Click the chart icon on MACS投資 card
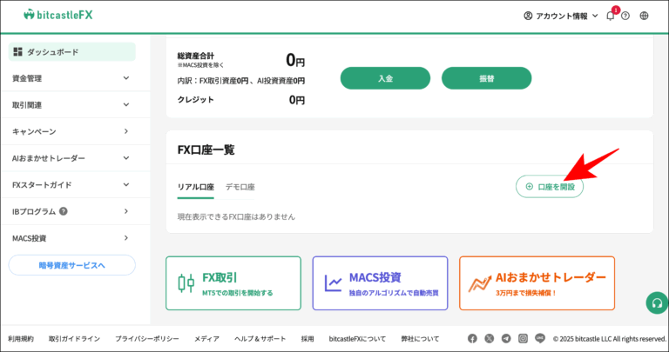The image size is (669, 352). [333, 283]
